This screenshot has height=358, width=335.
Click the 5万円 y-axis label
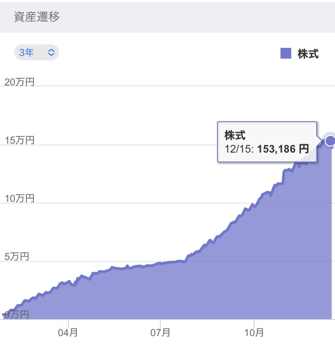(x=17, y=257)
